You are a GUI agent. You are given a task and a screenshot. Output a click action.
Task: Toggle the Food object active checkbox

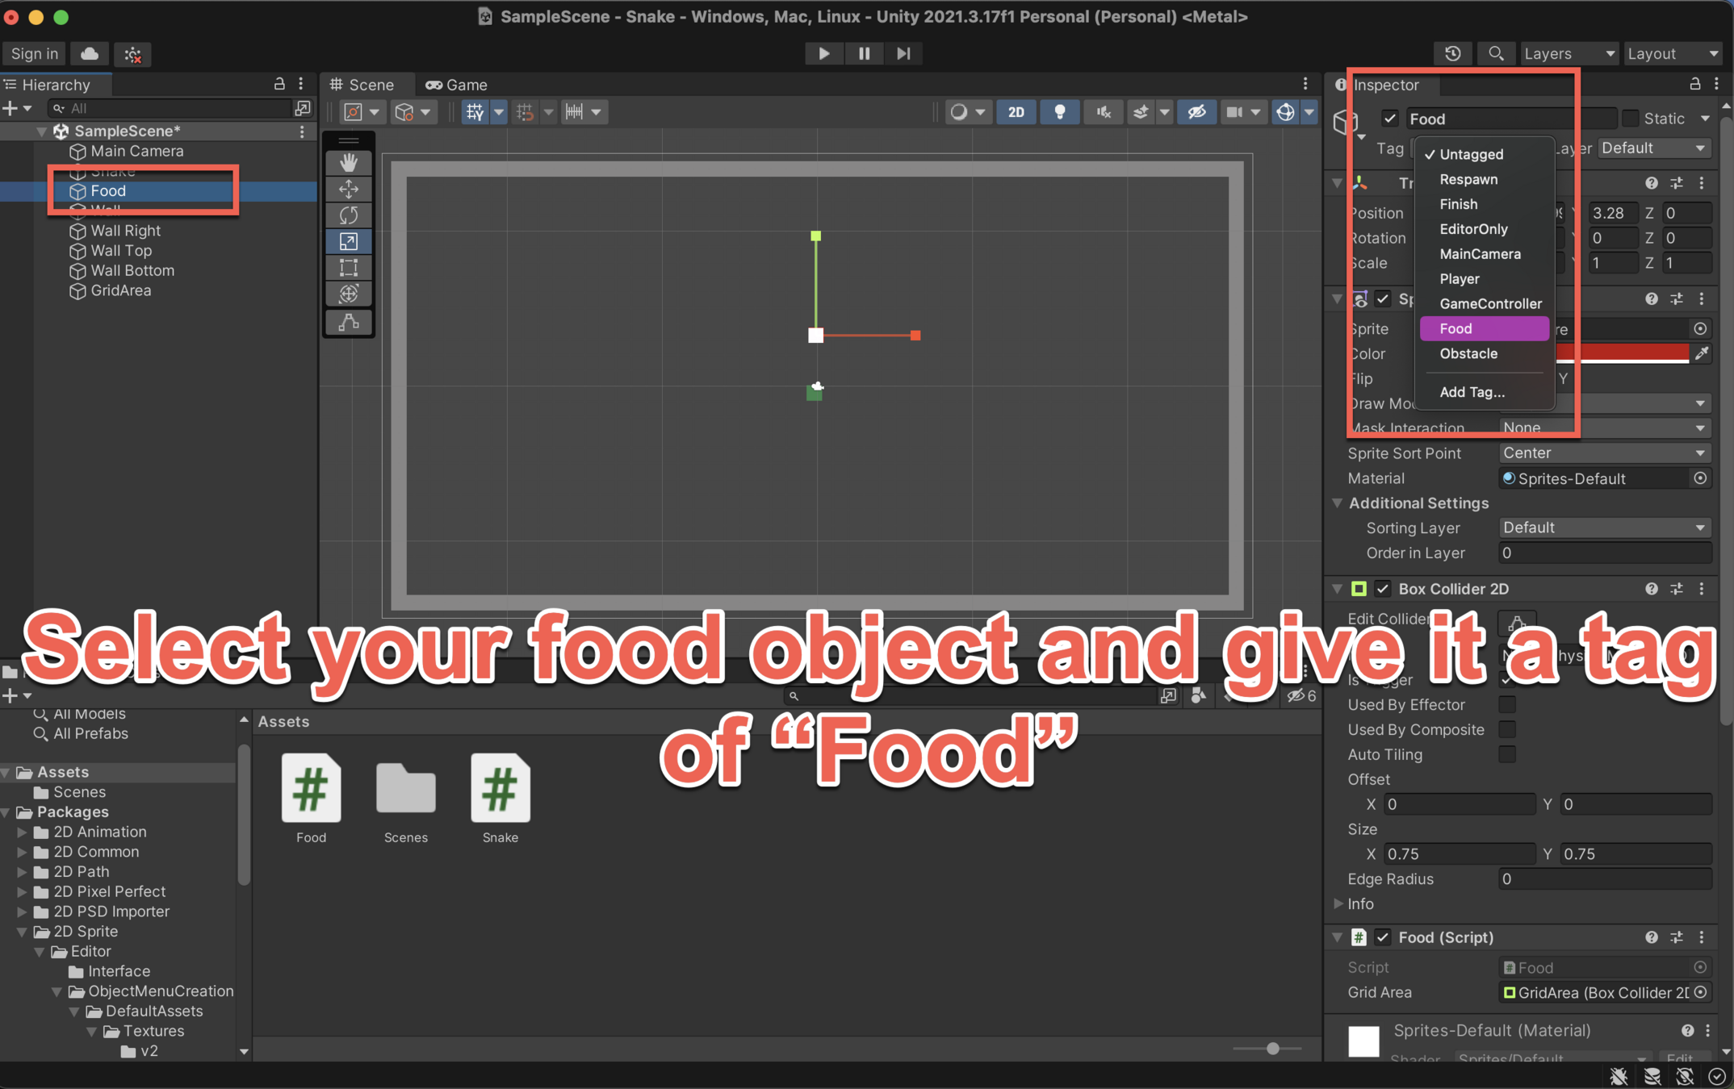coord(1389,119)
